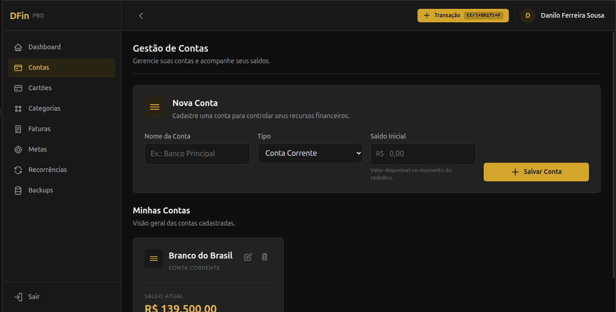Click the Ctrl+Shift+F shortcut badge
The width and height of the screenshot is (616, 312).
tap(484, 15)
